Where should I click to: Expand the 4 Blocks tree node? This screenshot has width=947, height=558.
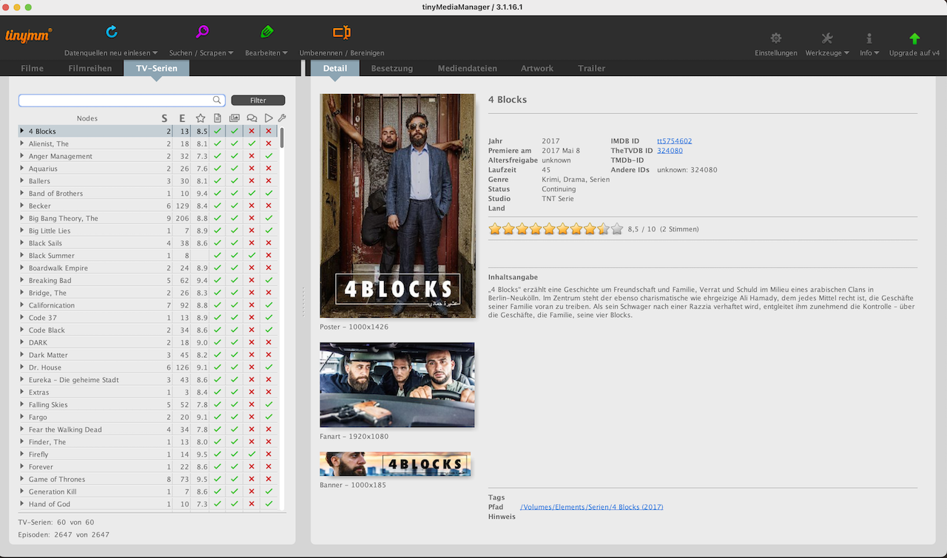coord(22,131)
